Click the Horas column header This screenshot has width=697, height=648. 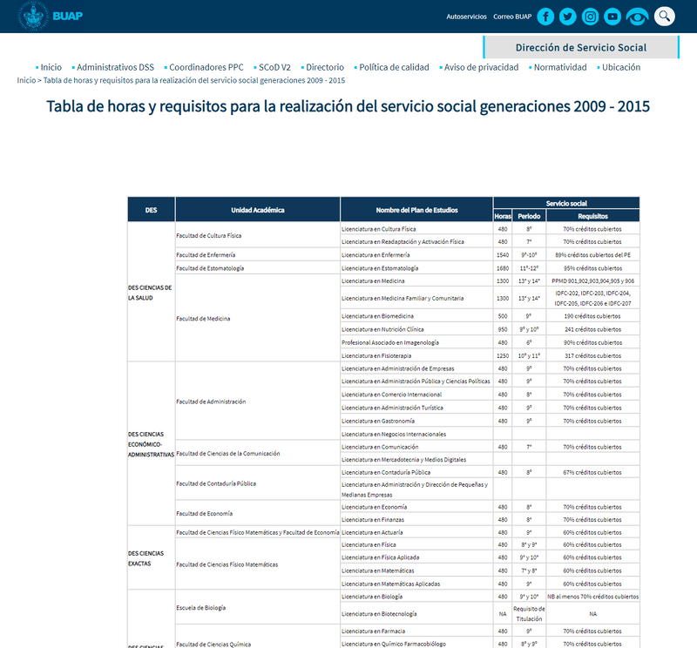(503, 216)
